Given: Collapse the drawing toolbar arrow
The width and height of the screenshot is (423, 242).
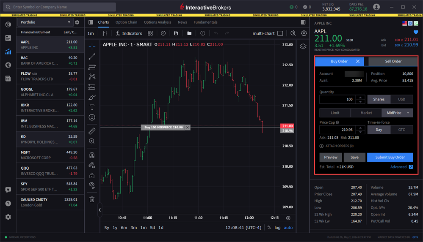Looking at the screenshot, I should click(100, 210).
